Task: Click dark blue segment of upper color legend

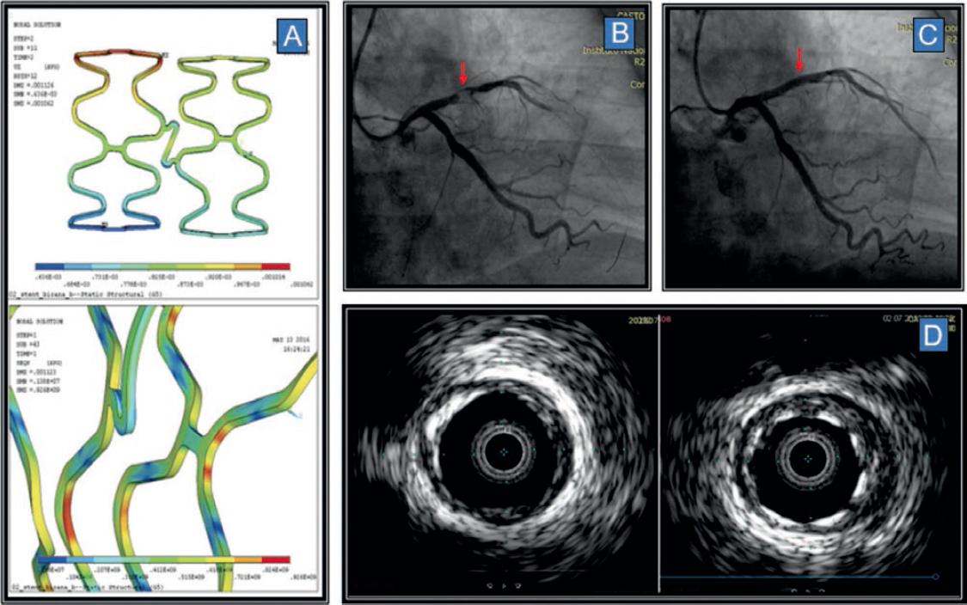Action: [x=50, y=267]
